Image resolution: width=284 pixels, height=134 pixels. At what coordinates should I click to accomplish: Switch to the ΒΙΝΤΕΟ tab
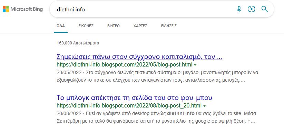coord(114,26)
